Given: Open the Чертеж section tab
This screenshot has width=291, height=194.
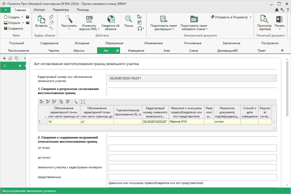Looking at the screenshot, I should click(54, 51).
